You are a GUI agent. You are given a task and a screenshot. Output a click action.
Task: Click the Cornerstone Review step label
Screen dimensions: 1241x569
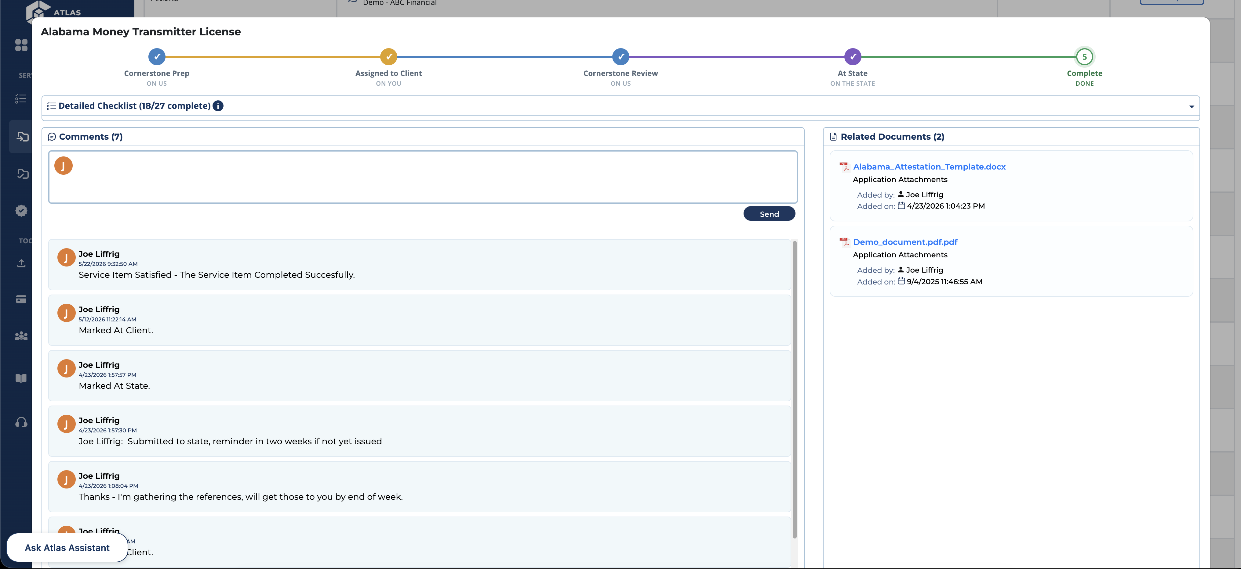[620, 73]
